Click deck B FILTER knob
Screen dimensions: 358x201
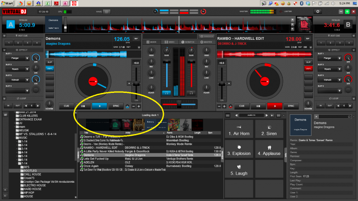click(x=206, y=88)
